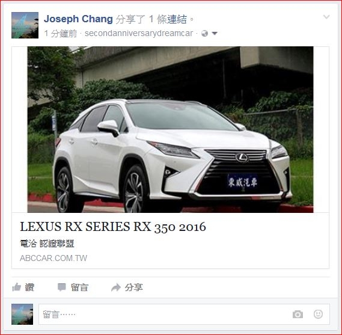Click the 分享 share label
This screenshot has height=335, width=342.
coord(133,287)
